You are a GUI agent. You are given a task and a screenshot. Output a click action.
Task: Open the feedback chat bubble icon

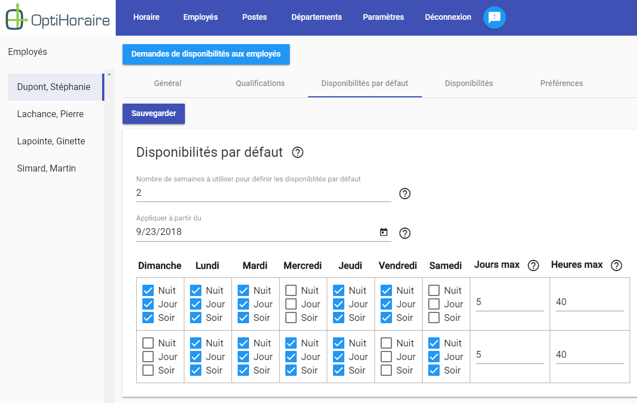(x=495, y=18)
